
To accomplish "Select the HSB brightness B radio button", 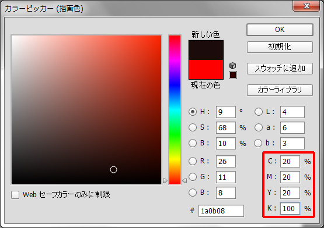I will tap(193, 143).
